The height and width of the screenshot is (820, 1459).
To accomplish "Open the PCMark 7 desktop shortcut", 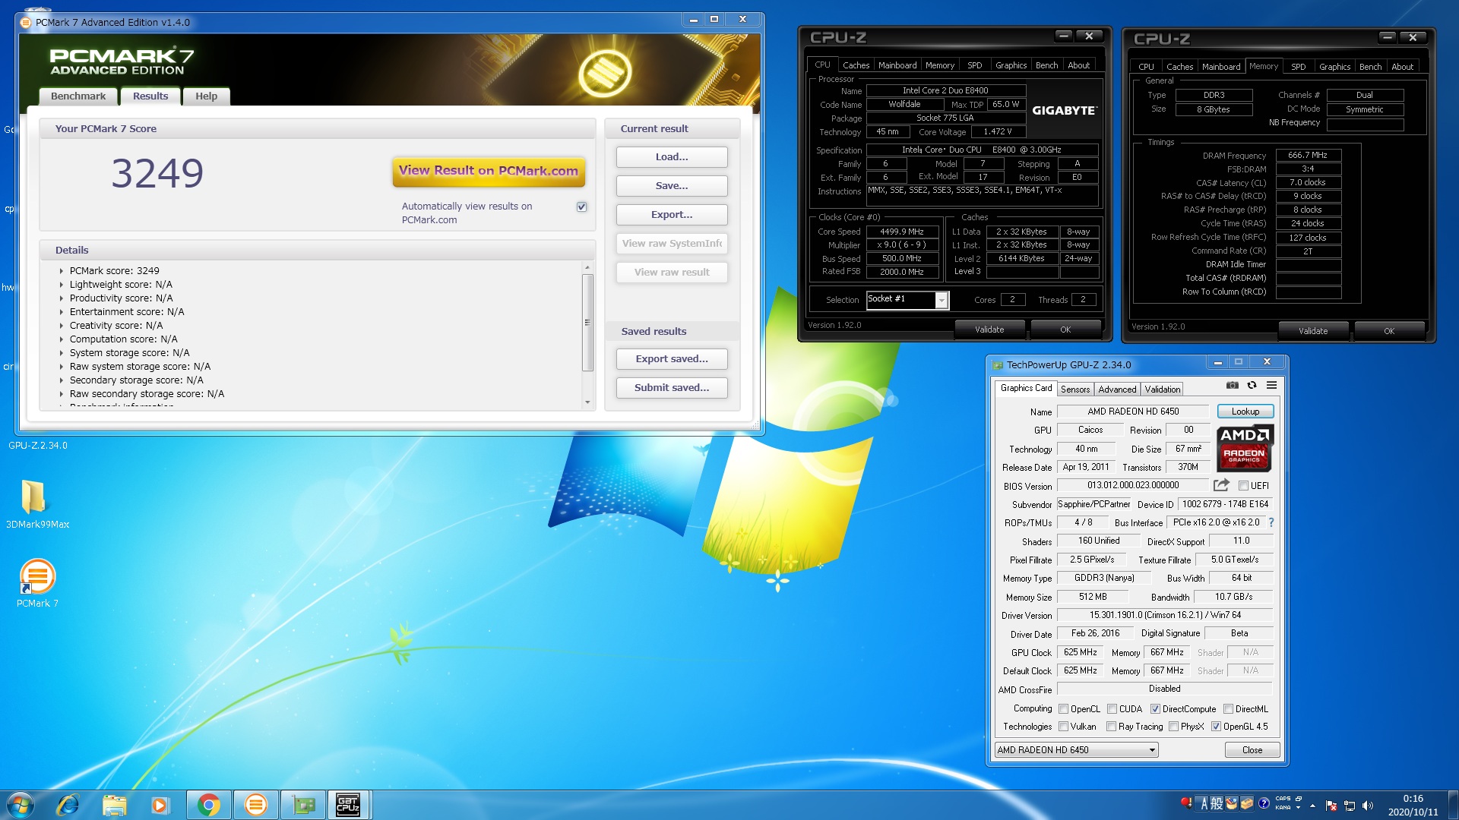I will 36,583.
